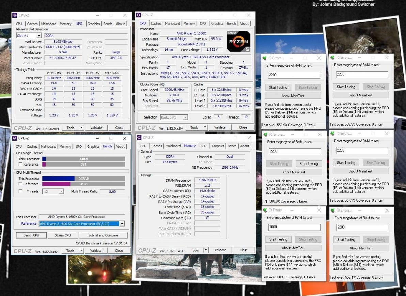Click the Core Speed 3990.48 MHz value
This screenshot has height=296, width=406.
[174, 90]
